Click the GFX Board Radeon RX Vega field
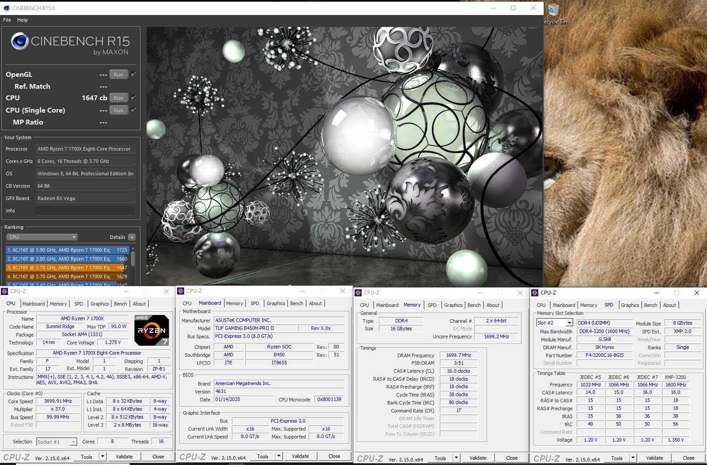The width and height of the screenshot is (707, 465). [x=85, y=198]
